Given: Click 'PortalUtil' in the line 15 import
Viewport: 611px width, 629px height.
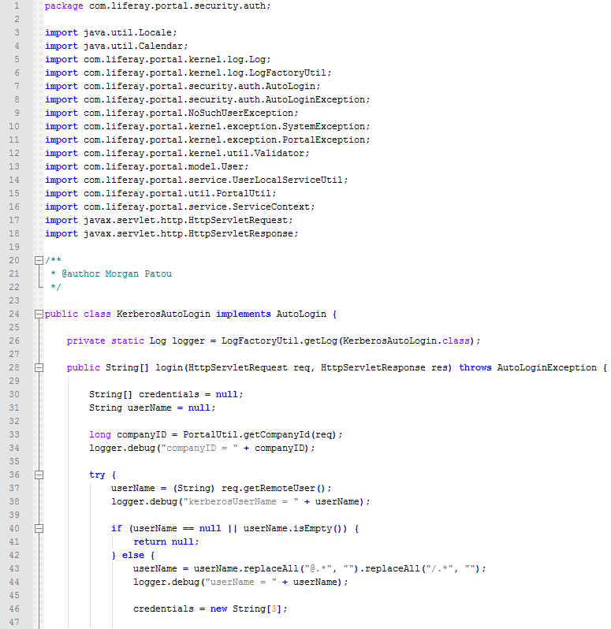Looking at the screenshot, I should (x=244, y=193).
